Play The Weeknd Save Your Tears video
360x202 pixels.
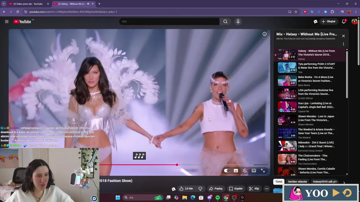click(309, 133)
